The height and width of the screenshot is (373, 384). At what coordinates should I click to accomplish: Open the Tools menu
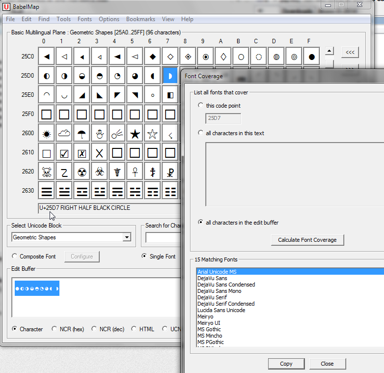64,19
